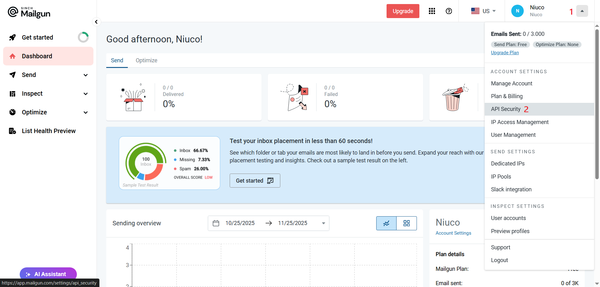Expand the Optimize sidebar section chevron
The image size is (600, 287).
click(86, 112)
